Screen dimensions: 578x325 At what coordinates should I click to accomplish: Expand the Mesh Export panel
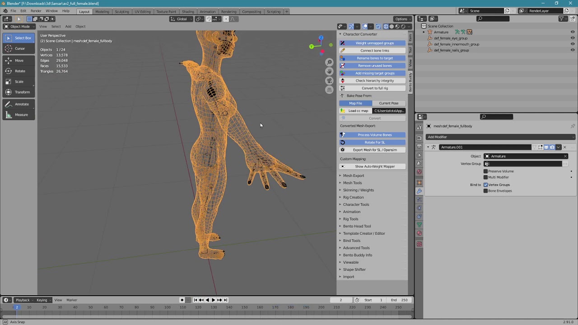pos(353,176)
